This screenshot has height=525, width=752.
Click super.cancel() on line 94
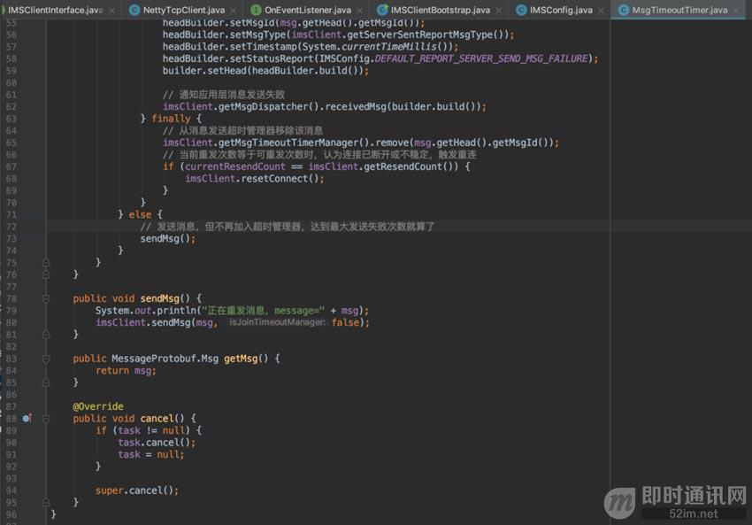(136, 490)
